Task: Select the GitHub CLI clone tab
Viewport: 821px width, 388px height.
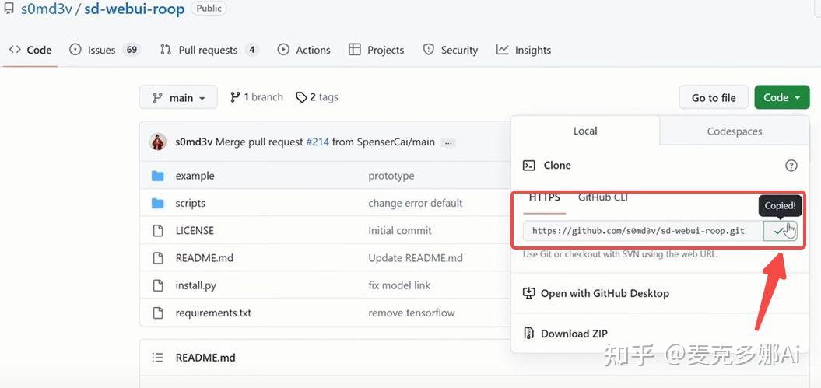Action: point(602,197)
